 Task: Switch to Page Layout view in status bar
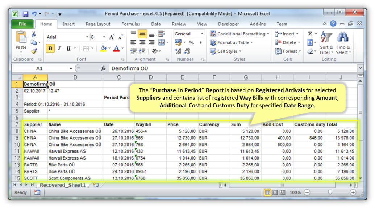coord(275,192)
